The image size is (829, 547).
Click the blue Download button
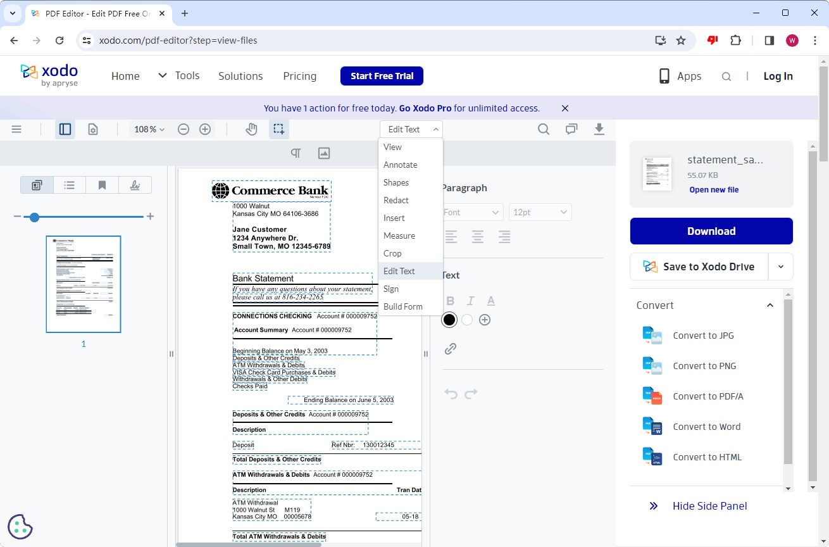coord(711,231)
